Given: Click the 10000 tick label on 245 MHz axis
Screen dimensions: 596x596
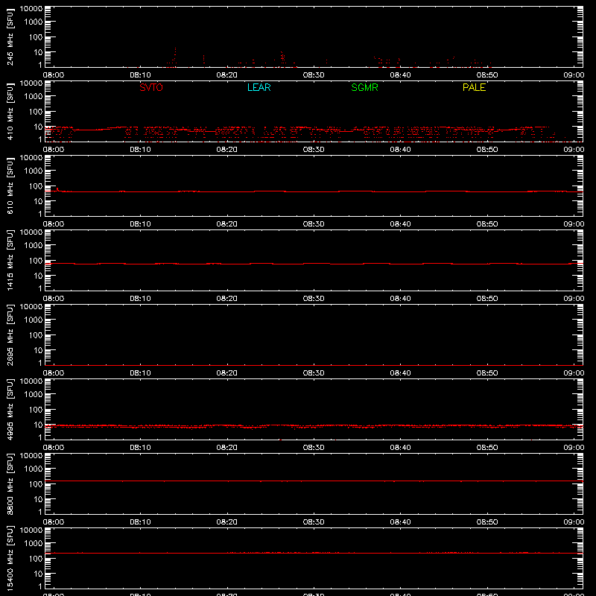Looking at the screenshot, I should point(31,9).
